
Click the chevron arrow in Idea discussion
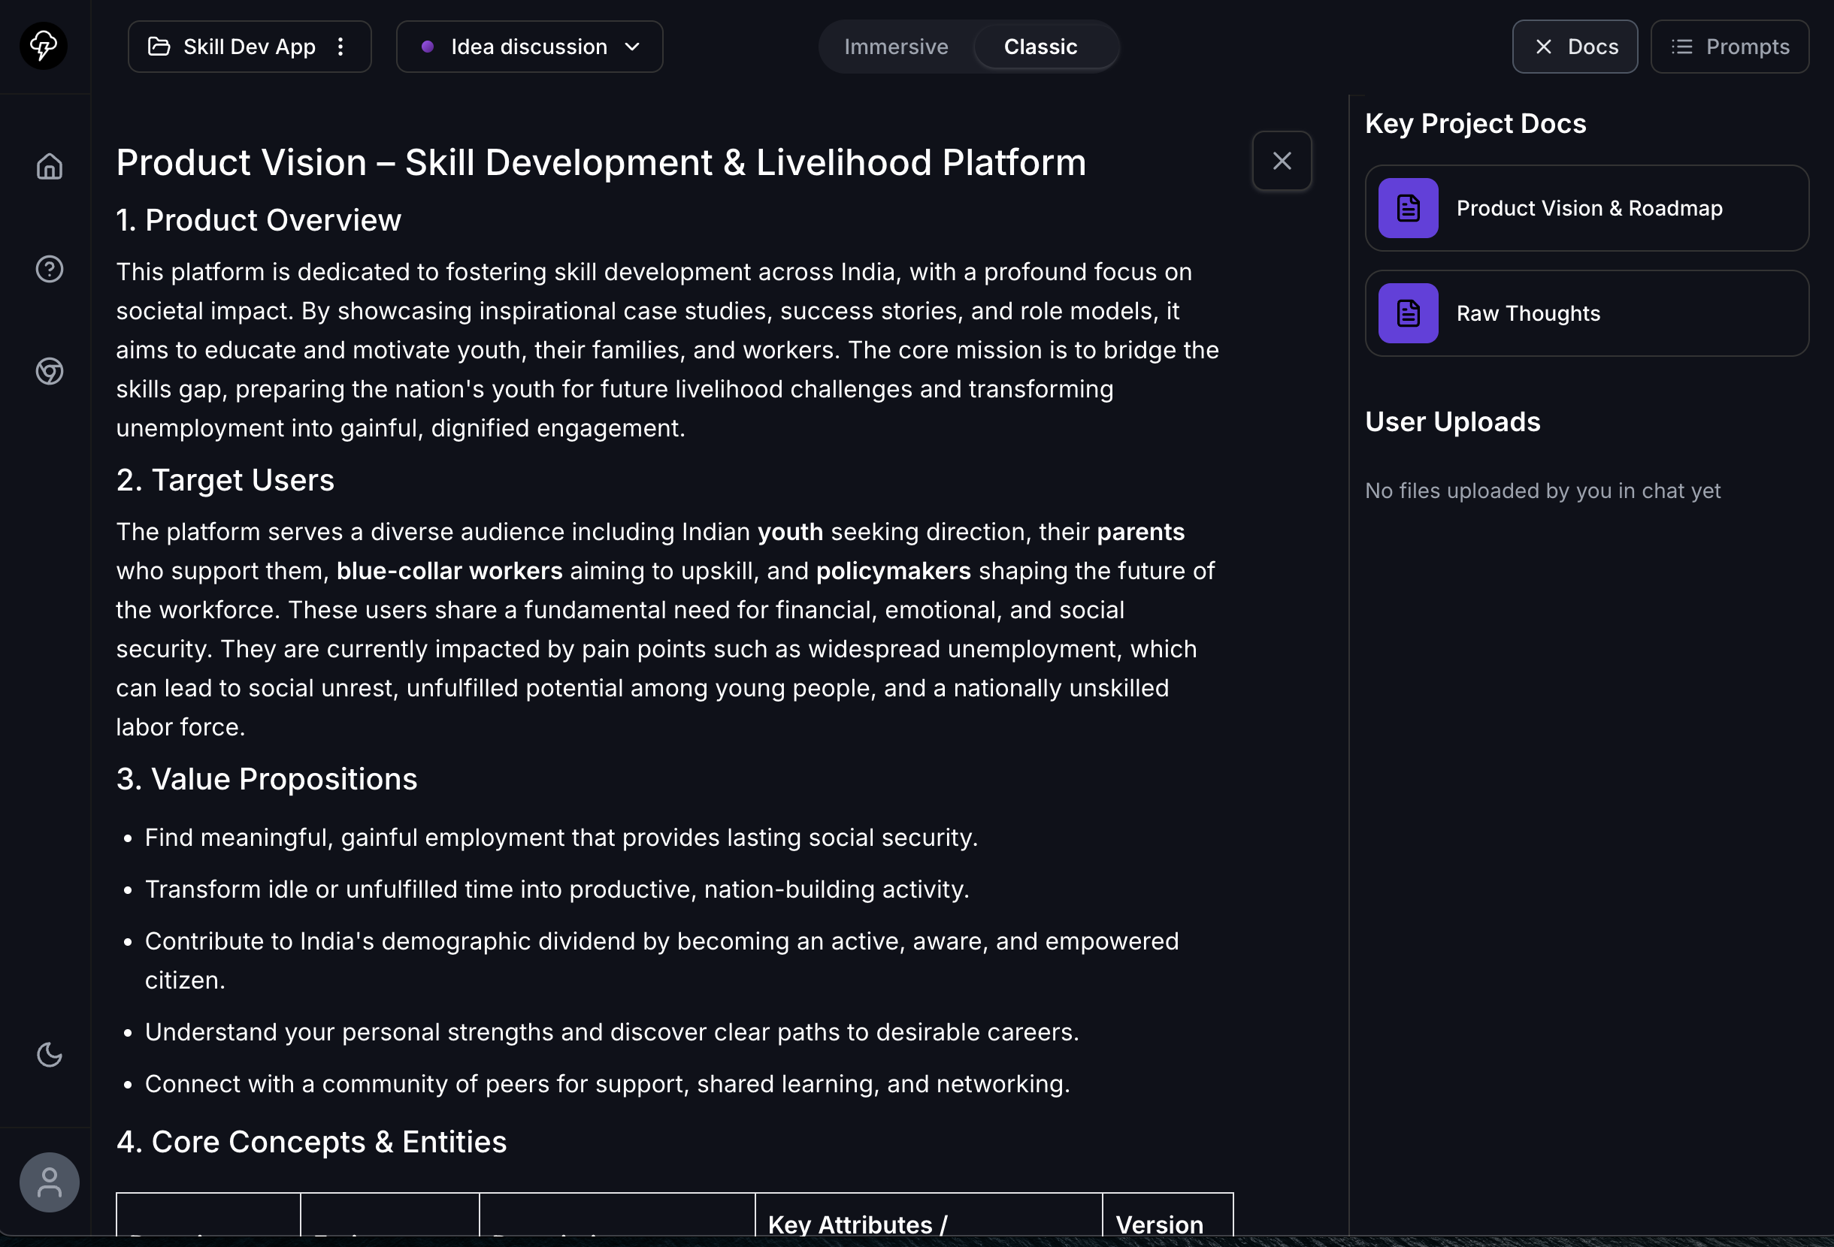632,47
